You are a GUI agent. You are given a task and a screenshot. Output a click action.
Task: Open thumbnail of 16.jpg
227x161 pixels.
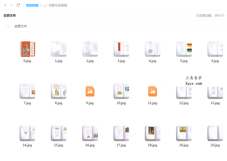click(90, 133)
